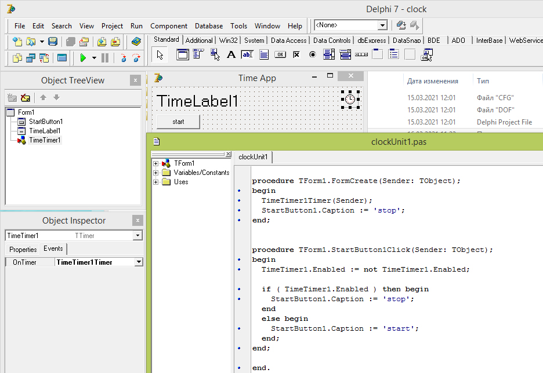543x373 pixels.
Task: Open the Open-file dropdown arrow
Action: [42, 42]
